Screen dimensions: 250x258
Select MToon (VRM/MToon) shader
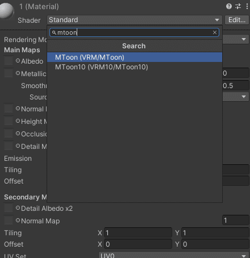(x=135, y=57)
